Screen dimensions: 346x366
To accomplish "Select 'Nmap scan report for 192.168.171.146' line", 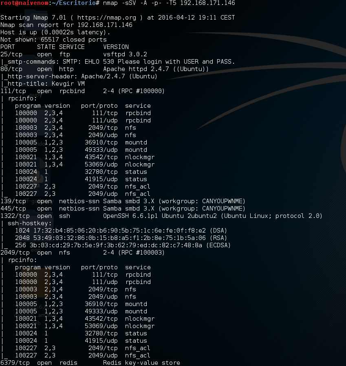I will [66, 25].
